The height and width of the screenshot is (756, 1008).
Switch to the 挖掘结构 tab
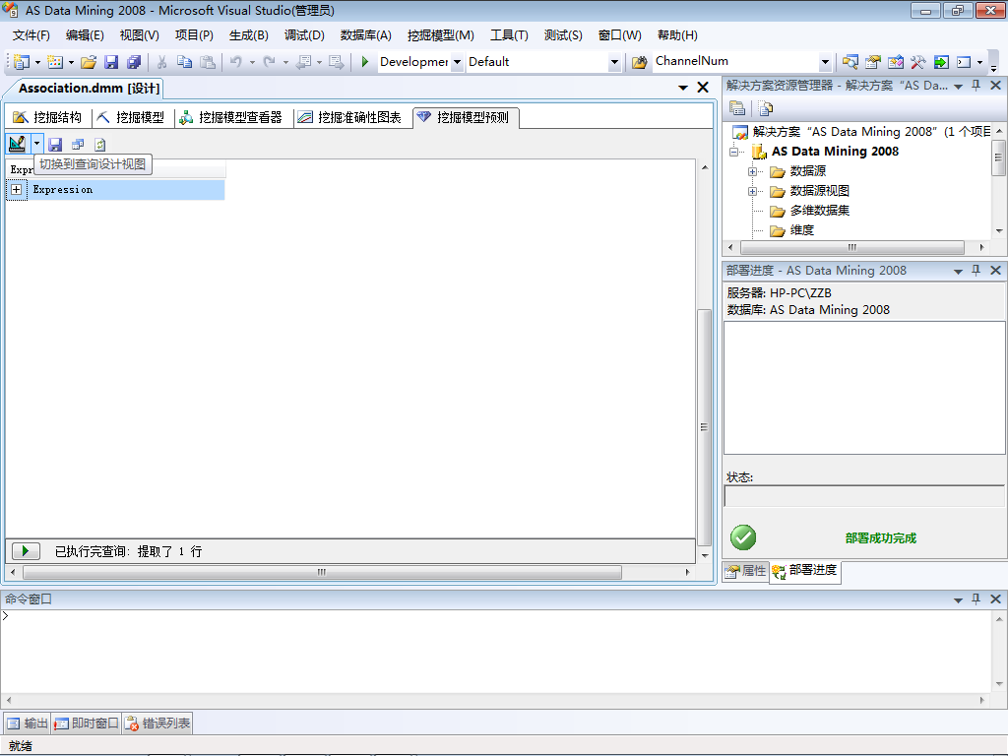tap(47, 117)
